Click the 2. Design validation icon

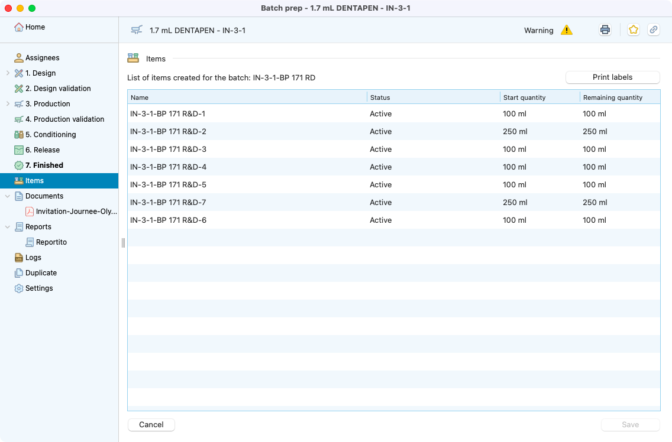click(x=18, y=89)
